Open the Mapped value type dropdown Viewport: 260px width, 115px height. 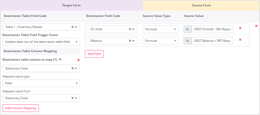(x=41, y=83)
